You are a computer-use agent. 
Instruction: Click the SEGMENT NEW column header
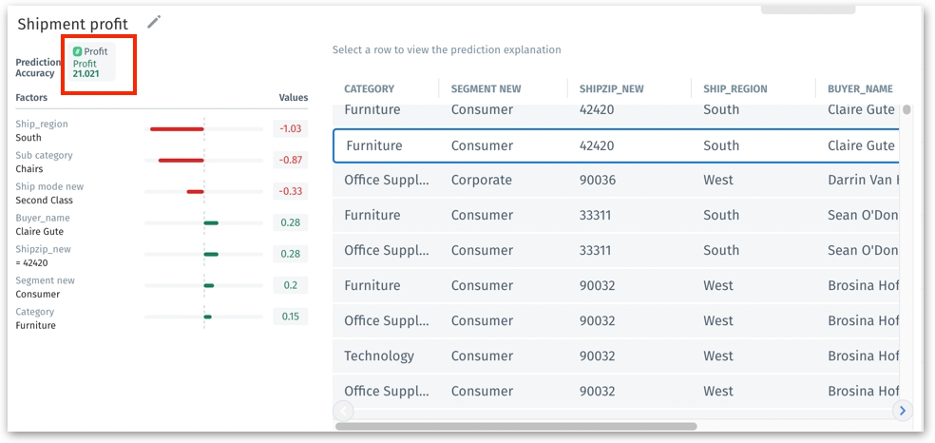tap(486, 89)
